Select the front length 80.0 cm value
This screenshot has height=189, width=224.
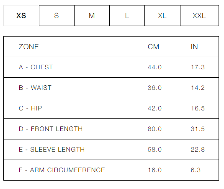(x=154, y=129)
